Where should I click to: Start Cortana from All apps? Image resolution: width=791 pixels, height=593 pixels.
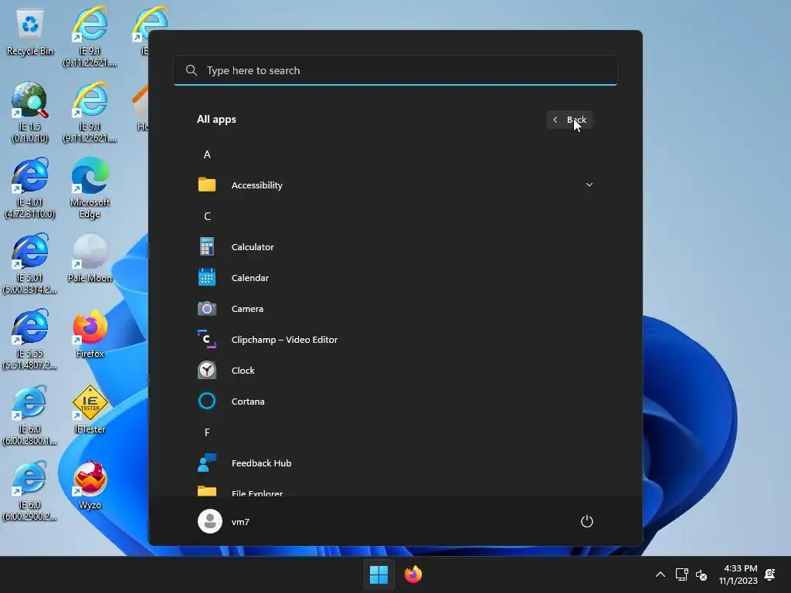tap(248, 402)
